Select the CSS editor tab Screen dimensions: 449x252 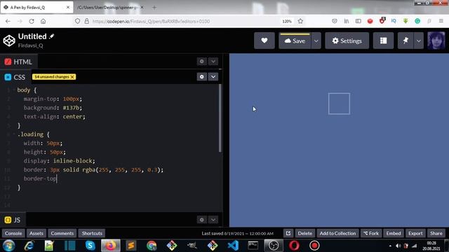(15, 77)
